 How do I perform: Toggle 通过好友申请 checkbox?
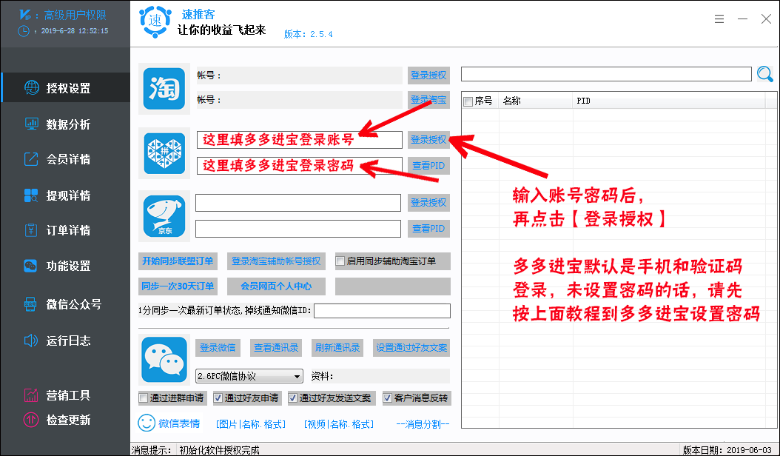[218, 398]
